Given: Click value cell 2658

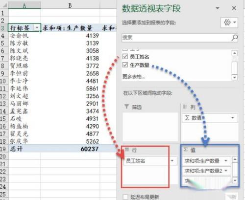Looking at the screenshot, I should 70,73.
